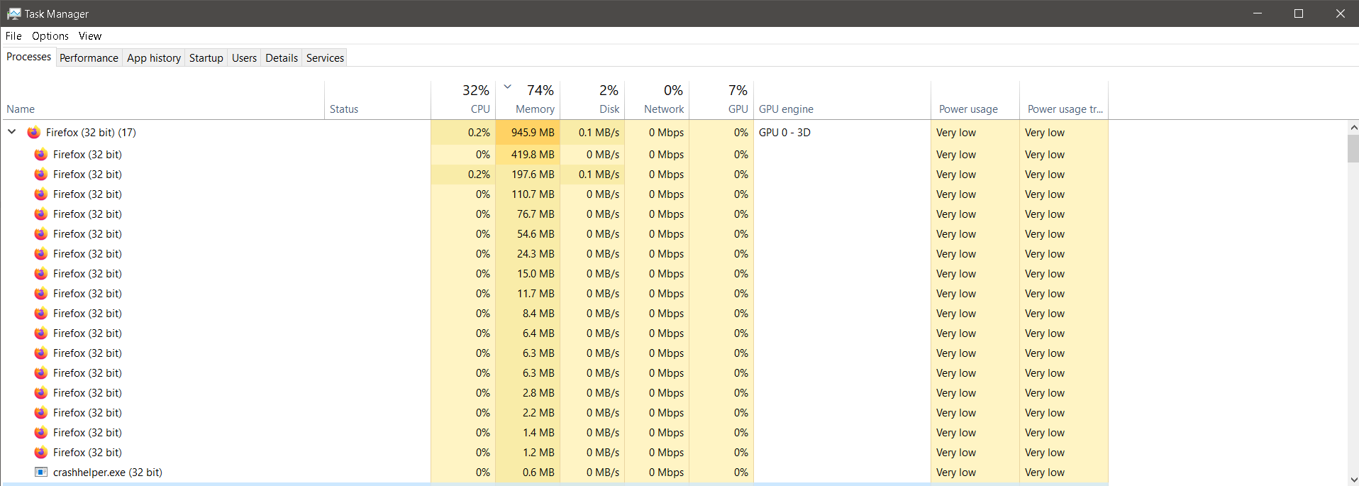The width and height of the screenshot is (1359, 486).
Task: Click the vertical scrollbar up arrow
Action: tap(1353, 128)
